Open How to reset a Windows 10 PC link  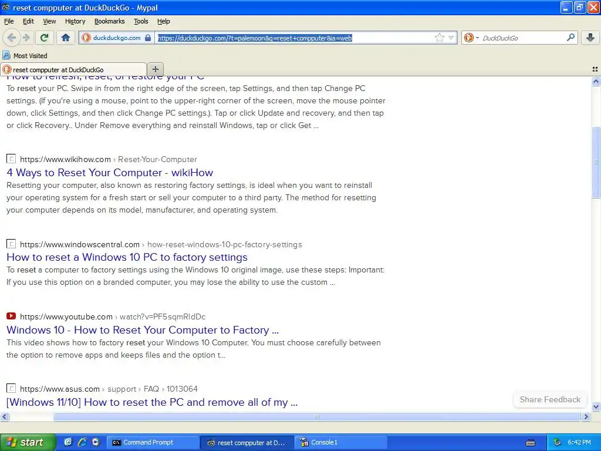point(127,257)
